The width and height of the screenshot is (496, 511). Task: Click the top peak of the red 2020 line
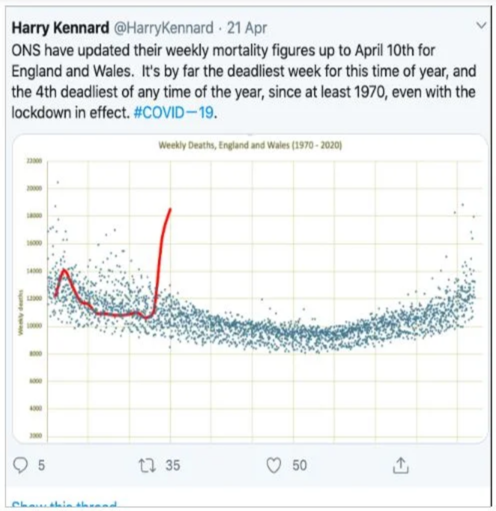point(170,209)
